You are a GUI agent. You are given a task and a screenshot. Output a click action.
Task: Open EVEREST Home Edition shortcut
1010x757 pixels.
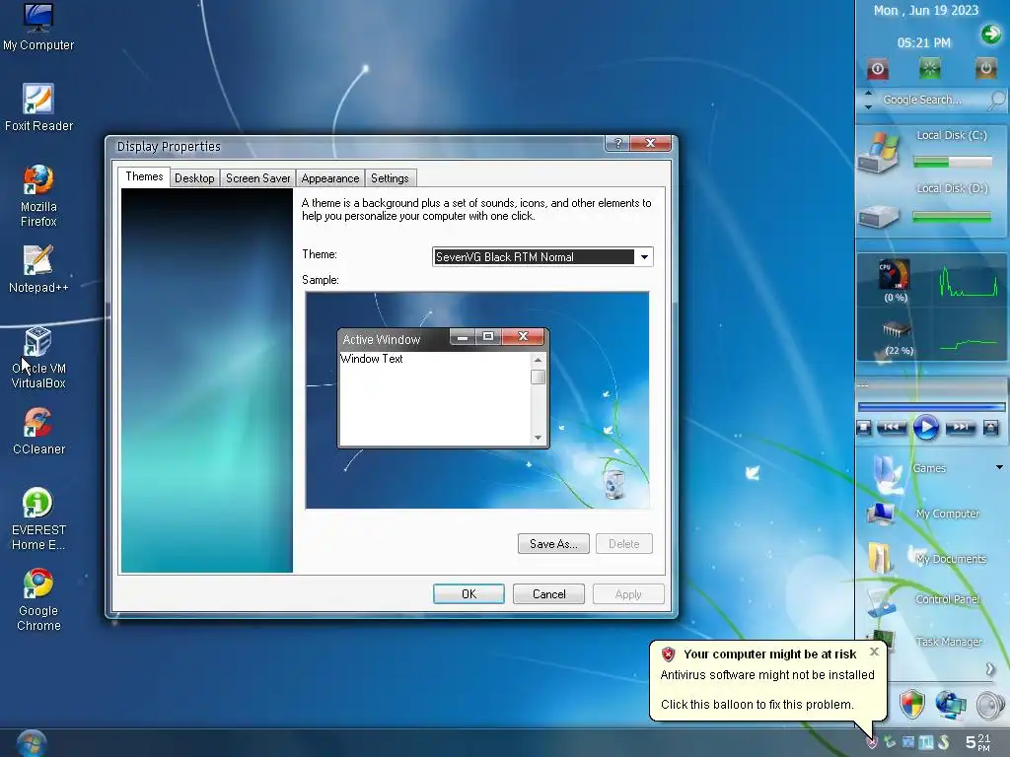[x=38, y=519]
